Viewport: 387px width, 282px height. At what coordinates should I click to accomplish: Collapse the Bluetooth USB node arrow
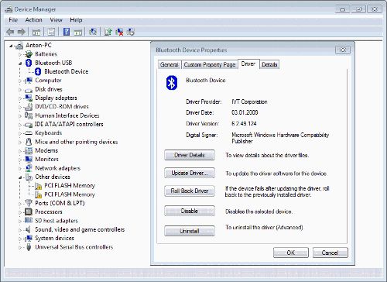tap(20, 64)
